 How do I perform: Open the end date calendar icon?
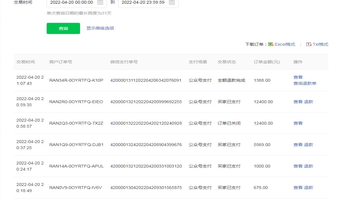[x=172, y=2]
